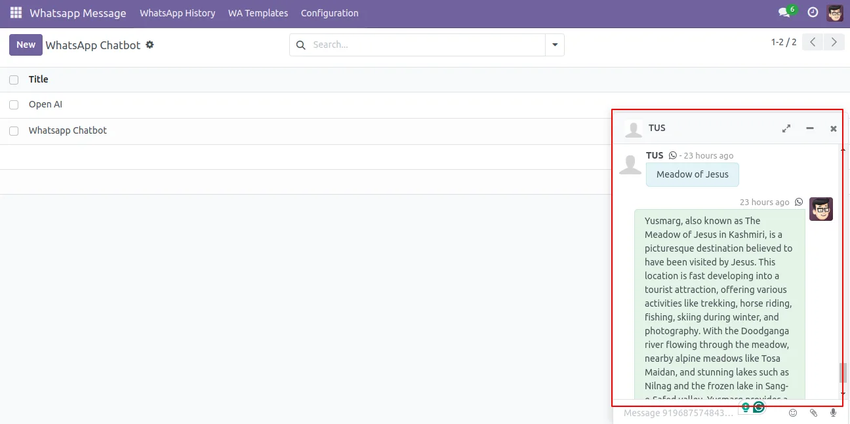The height and width of the screenshot is (424, 850).
Task: Click replying user's avatar in chat
Action: (821, 209)
